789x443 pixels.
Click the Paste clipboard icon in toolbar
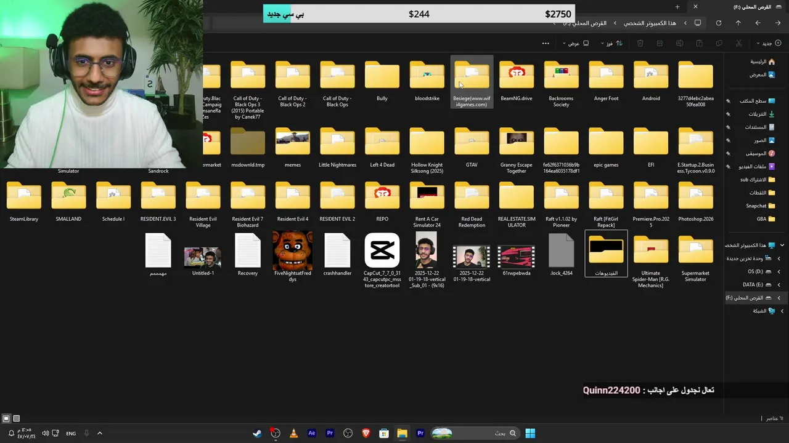699,43
